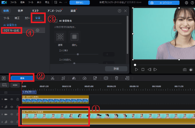Image resolution: width=195 pixels, height=128 pixels.
Task: Select the ツール sub-tab
Action: (6, 18)
